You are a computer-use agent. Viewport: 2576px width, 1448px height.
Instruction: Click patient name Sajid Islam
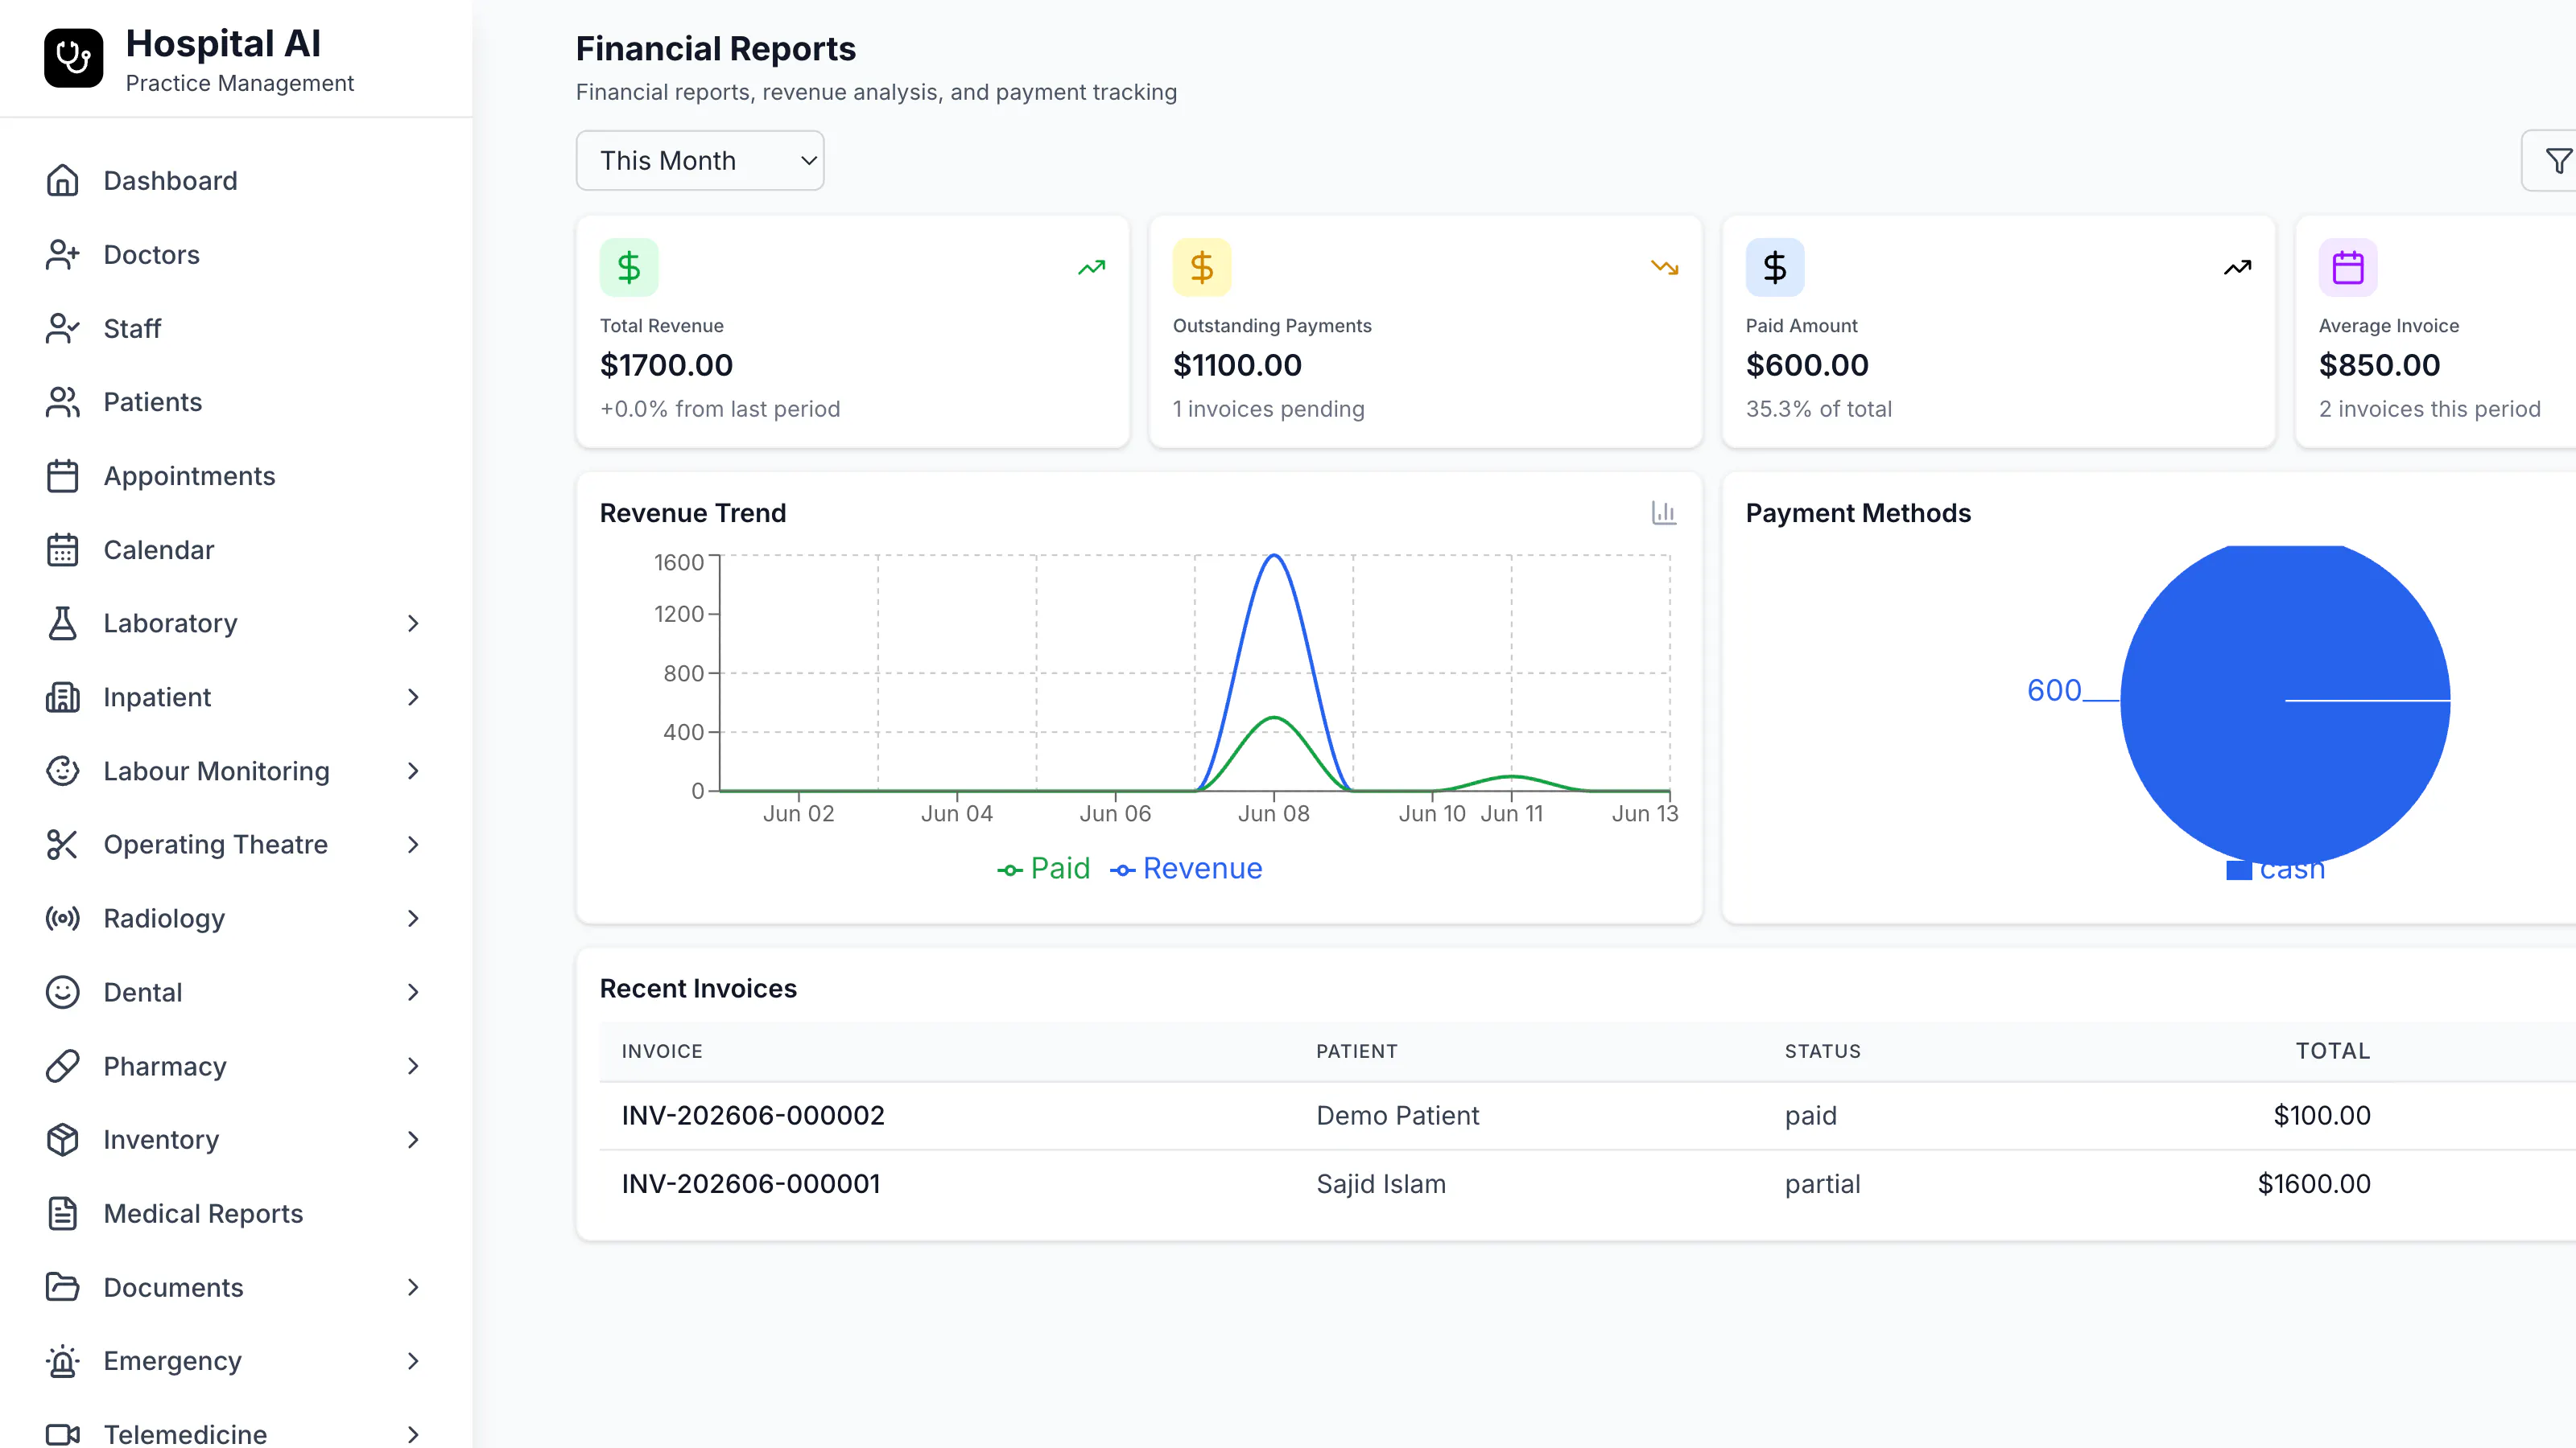[x=1381, y=1184]
